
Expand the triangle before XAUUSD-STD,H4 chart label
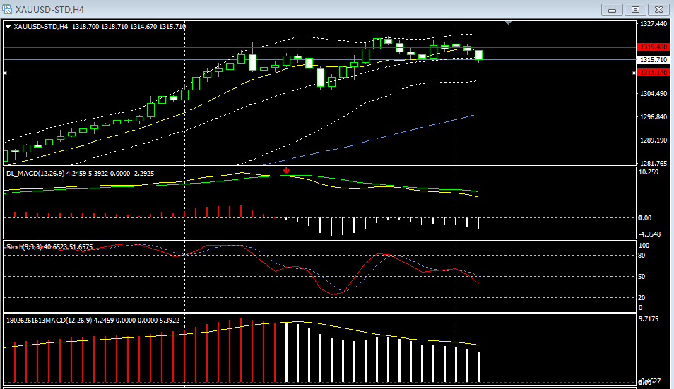coord(8,27)
